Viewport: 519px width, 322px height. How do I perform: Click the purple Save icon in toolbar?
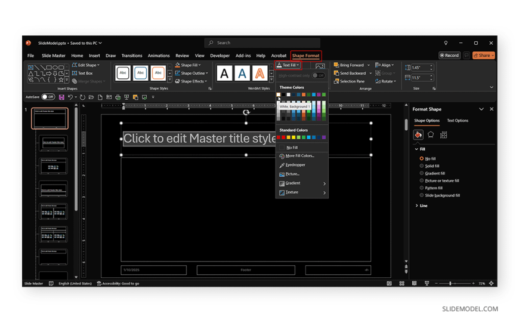click(61, 97)
